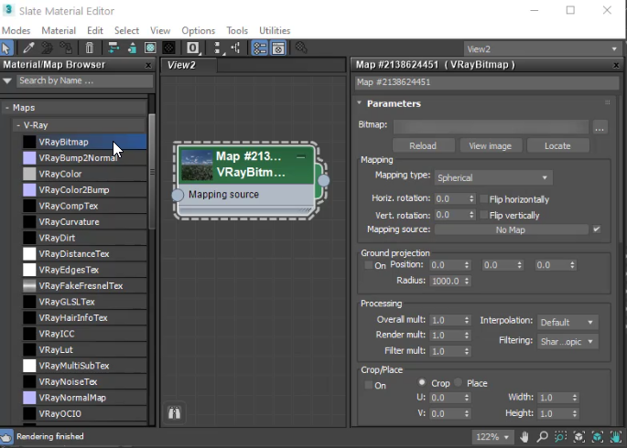Open the Edit menu
This screenshot has height=448, width=627.
(95, 30)
